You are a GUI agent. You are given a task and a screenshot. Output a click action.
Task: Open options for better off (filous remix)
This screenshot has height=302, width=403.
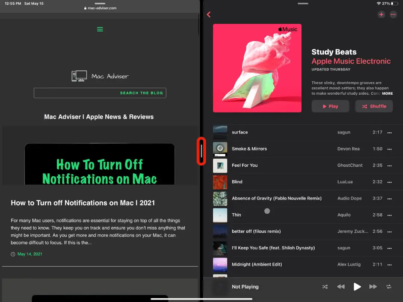click(x=390, y=232)
